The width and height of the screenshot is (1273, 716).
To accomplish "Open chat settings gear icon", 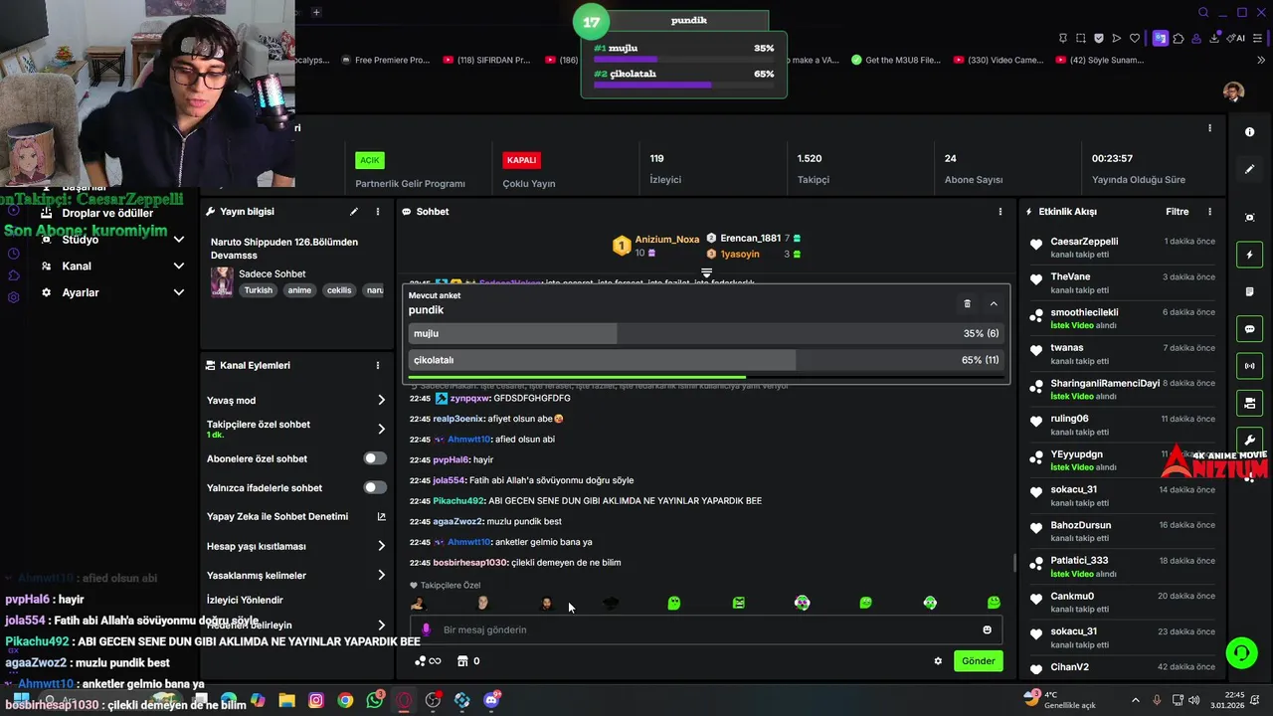I will [x=937, y=661].
